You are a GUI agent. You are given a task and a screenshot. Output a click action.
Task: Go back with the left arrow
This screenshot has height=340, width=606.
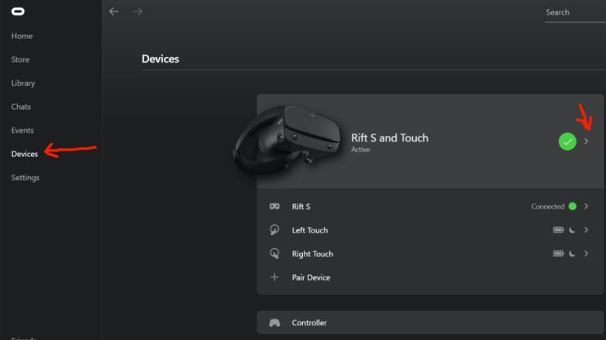click(114, 12)
